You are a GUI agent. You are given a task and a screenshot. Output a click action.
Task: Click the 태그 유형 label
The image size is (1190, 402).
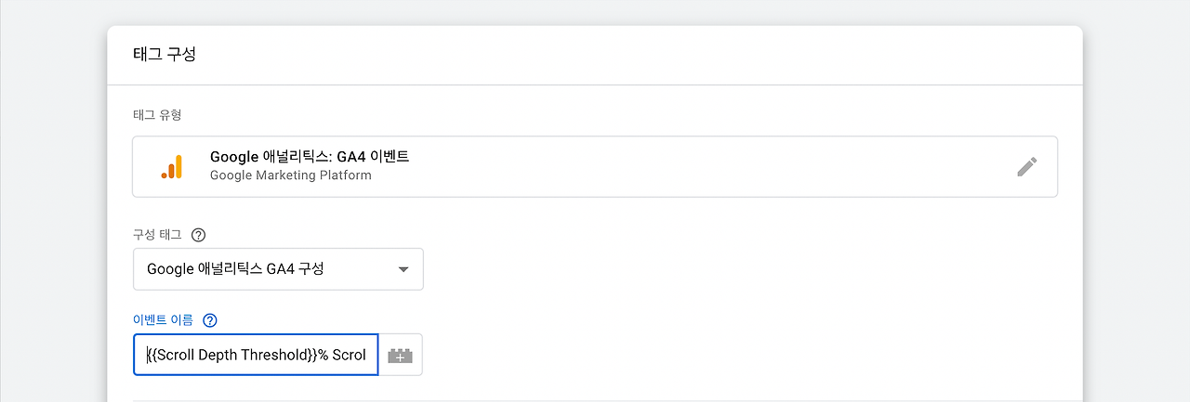(157, 115)
